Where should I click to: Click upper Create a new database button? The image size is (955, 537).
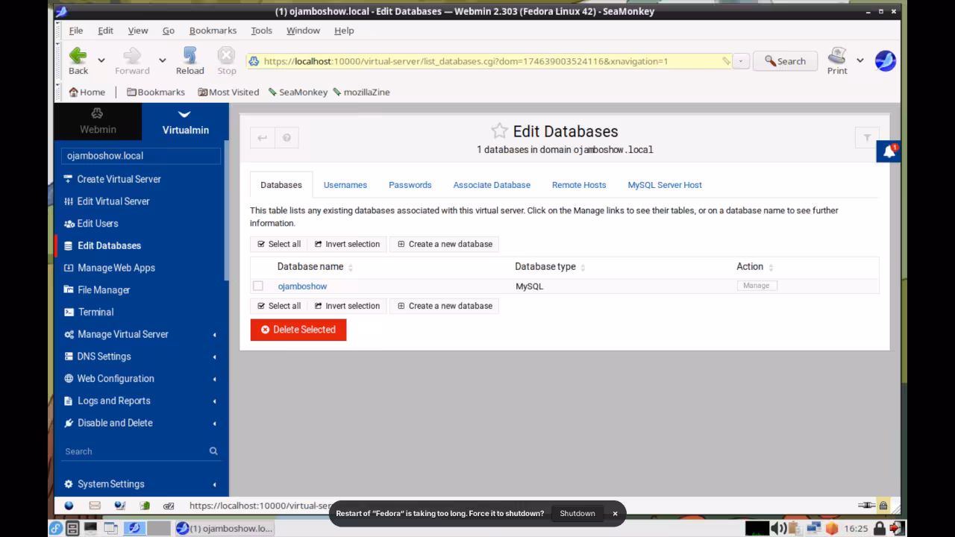445,244
